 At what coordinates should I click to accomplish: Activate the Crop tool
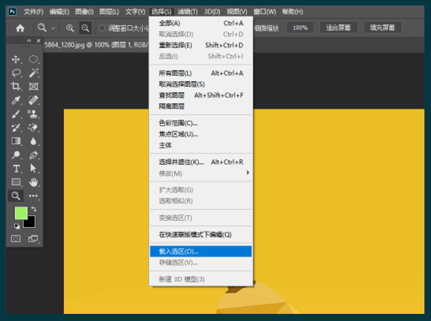point(16,86)
